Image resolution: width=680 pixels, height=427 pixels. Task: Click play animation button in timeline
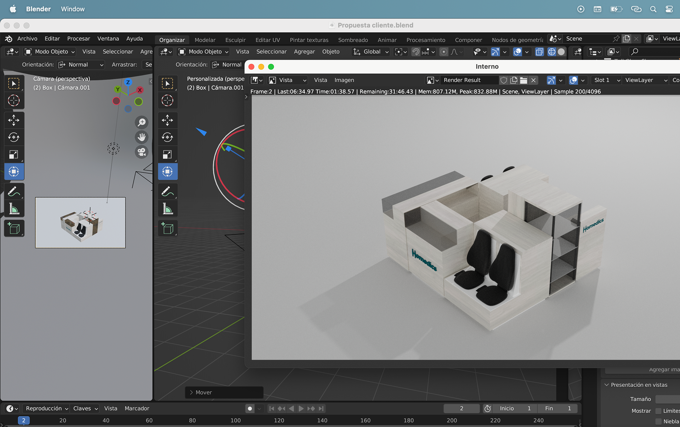[301, 409]
